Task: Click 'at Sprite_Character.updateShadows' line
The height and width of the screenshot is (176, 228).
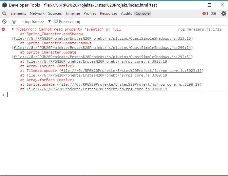Action: [x=56, y=43]
